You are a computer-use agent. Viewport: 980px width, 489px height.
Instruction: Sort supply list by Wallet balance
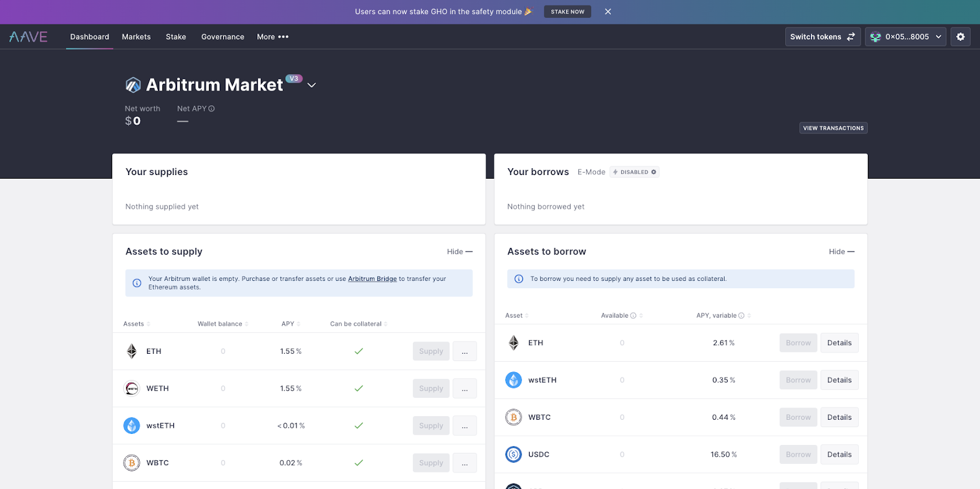click(223, 324)
